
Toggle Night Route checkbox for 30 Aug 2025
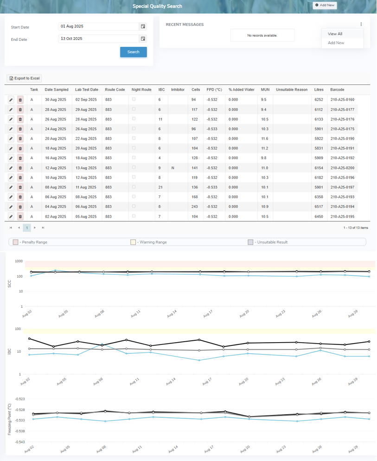point(134,99)
